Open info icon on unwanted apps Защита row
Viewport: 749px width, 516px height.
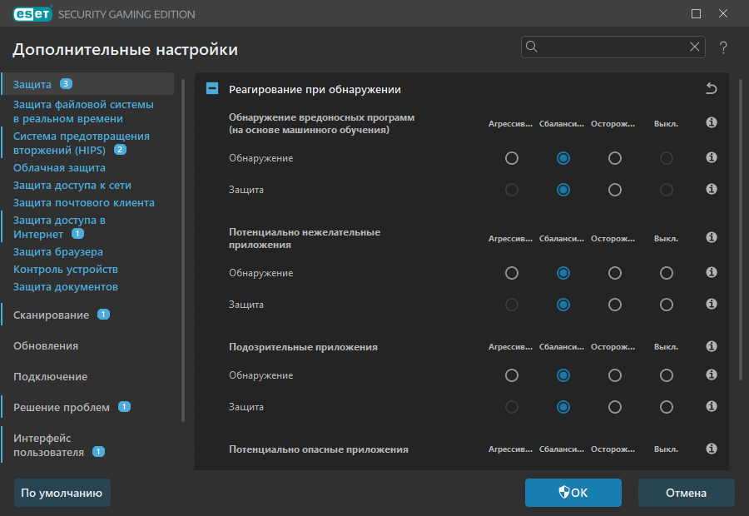click(712, 304)
